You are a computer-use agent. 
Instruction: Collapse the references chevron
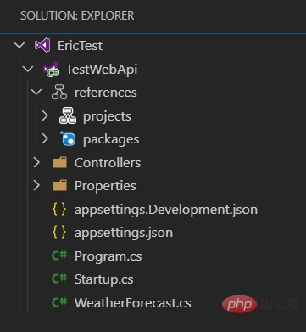coord(36,93)
